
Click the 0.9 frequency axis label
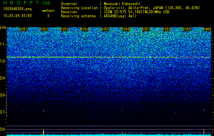pyautogui.click(x=3, y=78)
